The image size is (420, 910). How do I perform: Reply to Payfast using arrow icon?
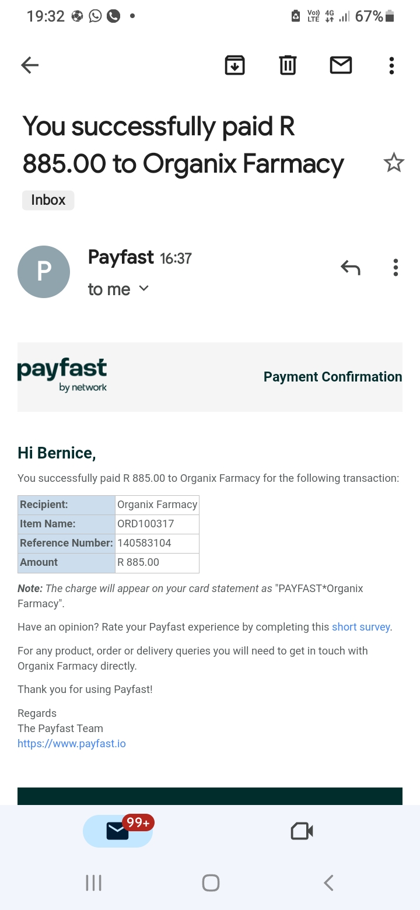pos(351,268)
